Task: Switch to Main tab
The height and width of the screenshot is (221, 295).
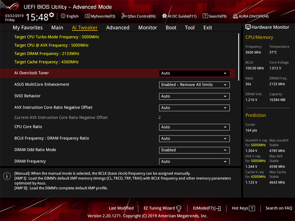Action: point(57,28)
